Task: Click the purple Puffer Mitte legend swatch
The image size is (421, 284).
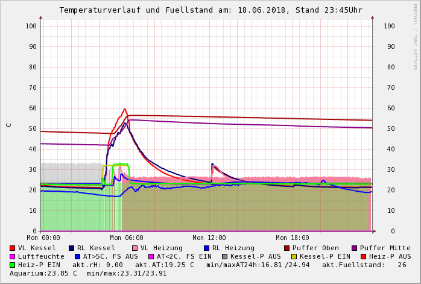Action: (355, 248)
